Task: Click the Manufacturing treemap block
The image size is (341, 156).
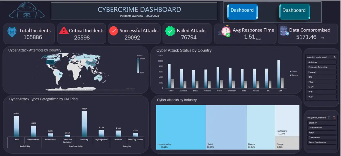Action: pos(181,127)
